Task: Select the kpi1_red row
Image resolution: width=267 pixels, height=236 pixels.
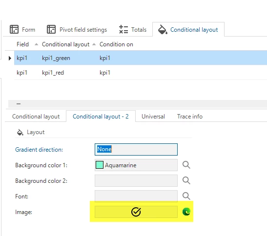Action: [x=141, y=73]
